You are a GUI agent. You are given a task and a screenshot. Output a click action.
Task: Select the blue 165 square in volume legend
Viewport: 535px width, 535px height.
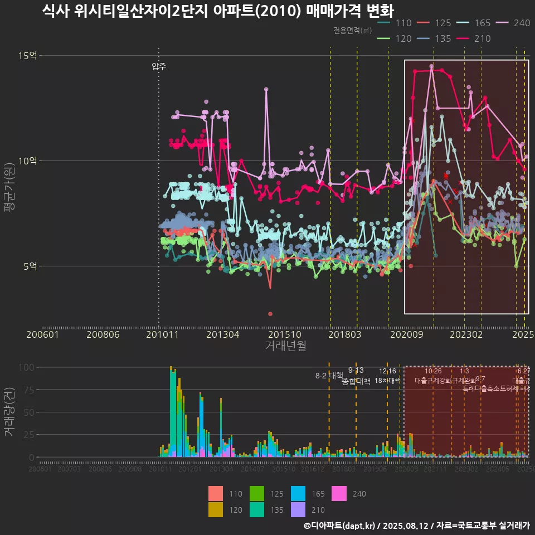(x=298, y=493)
